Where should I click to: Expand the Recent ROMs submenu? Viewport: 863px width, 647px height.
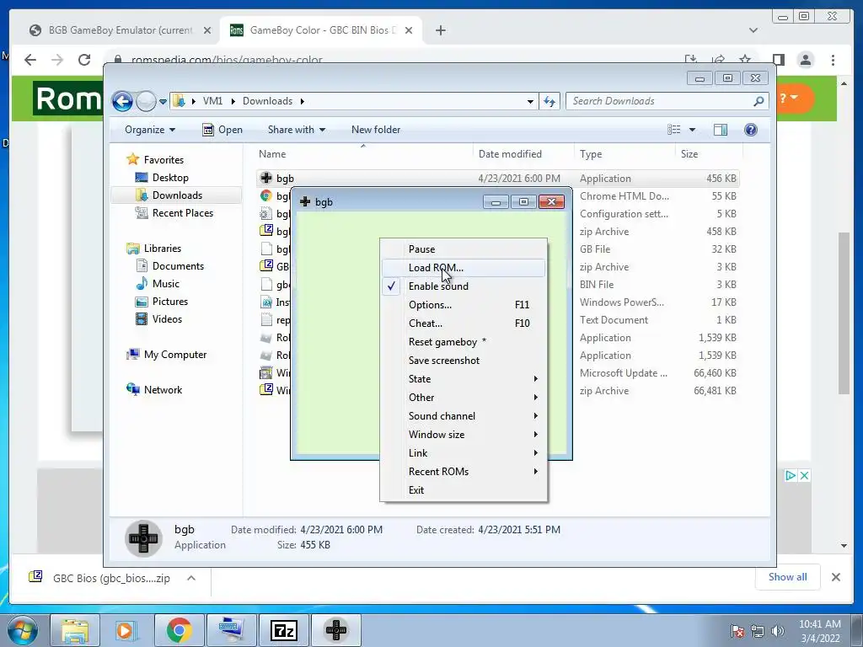click(x=464, y=472)
